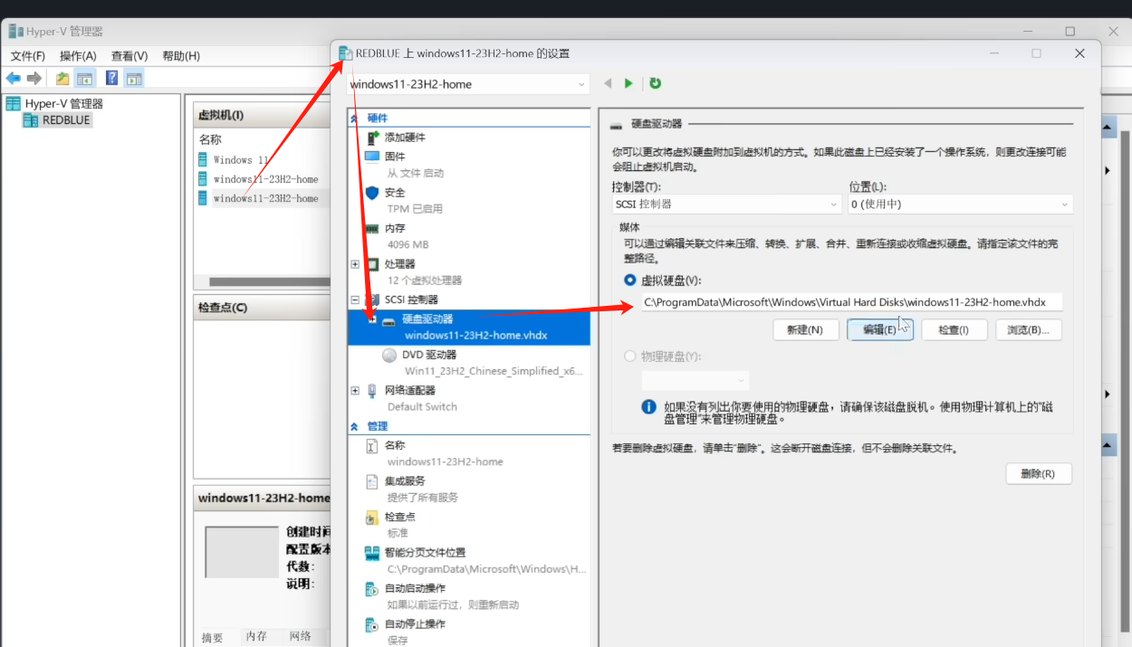Select the highlighted windows11-23H2-home VM row
This screenshot has width=1132, height=647.
[x=264, y=198]
